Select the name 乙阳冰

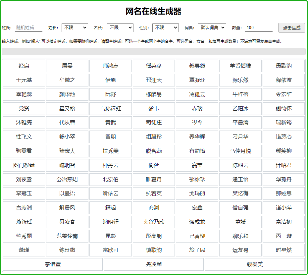pos(240,108)
